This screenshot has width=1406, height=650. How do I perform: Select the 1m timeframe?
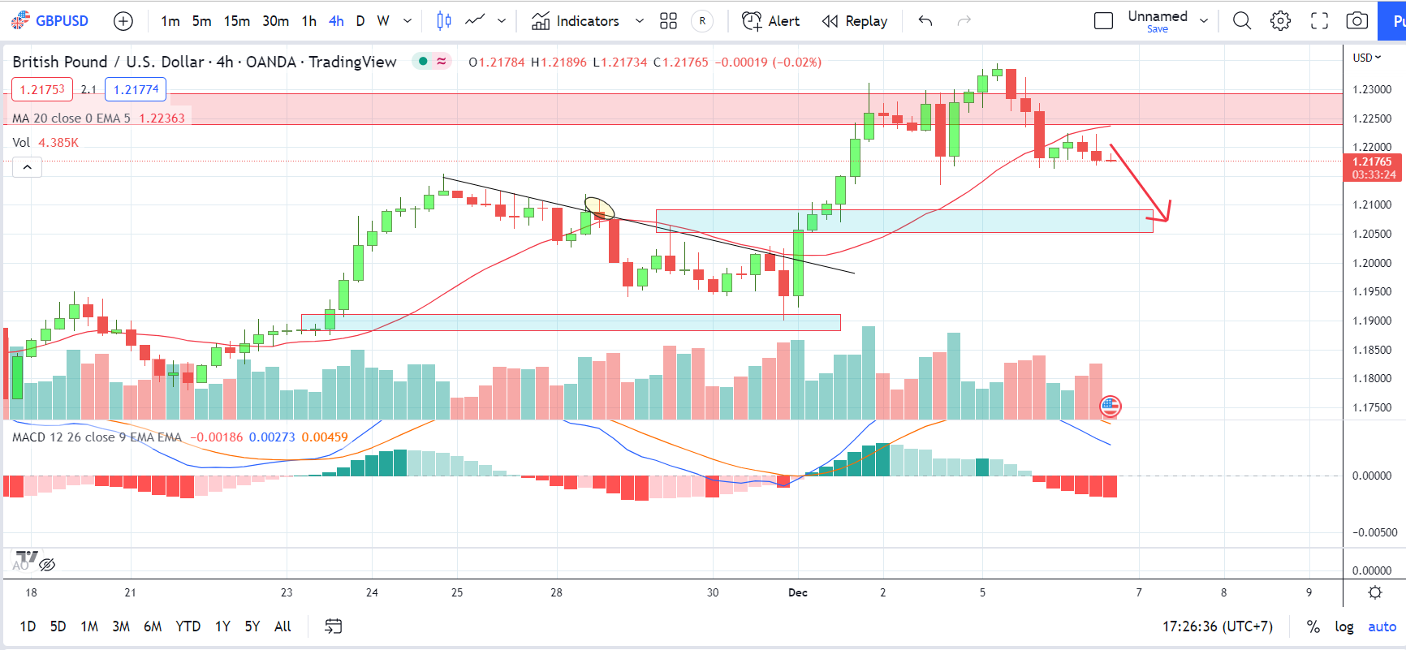170,21
